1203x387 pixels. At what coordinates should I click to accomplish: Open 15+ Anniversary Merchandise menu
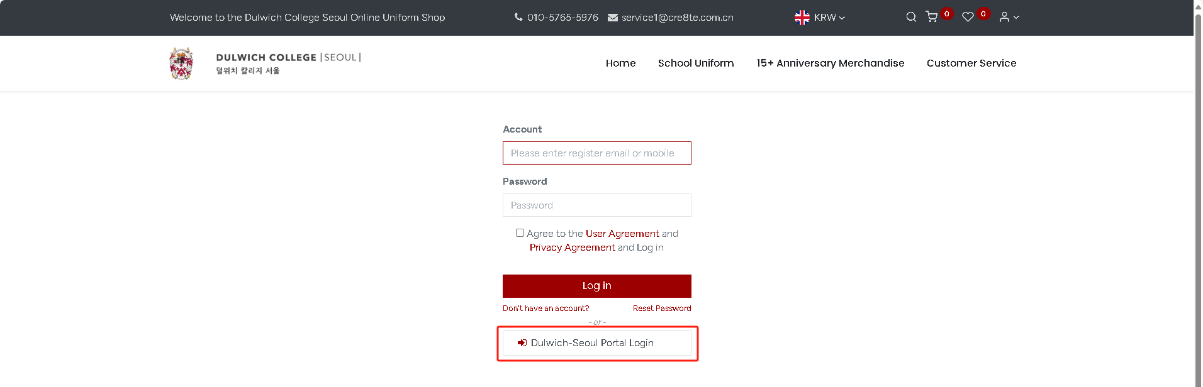coord(830,63)
